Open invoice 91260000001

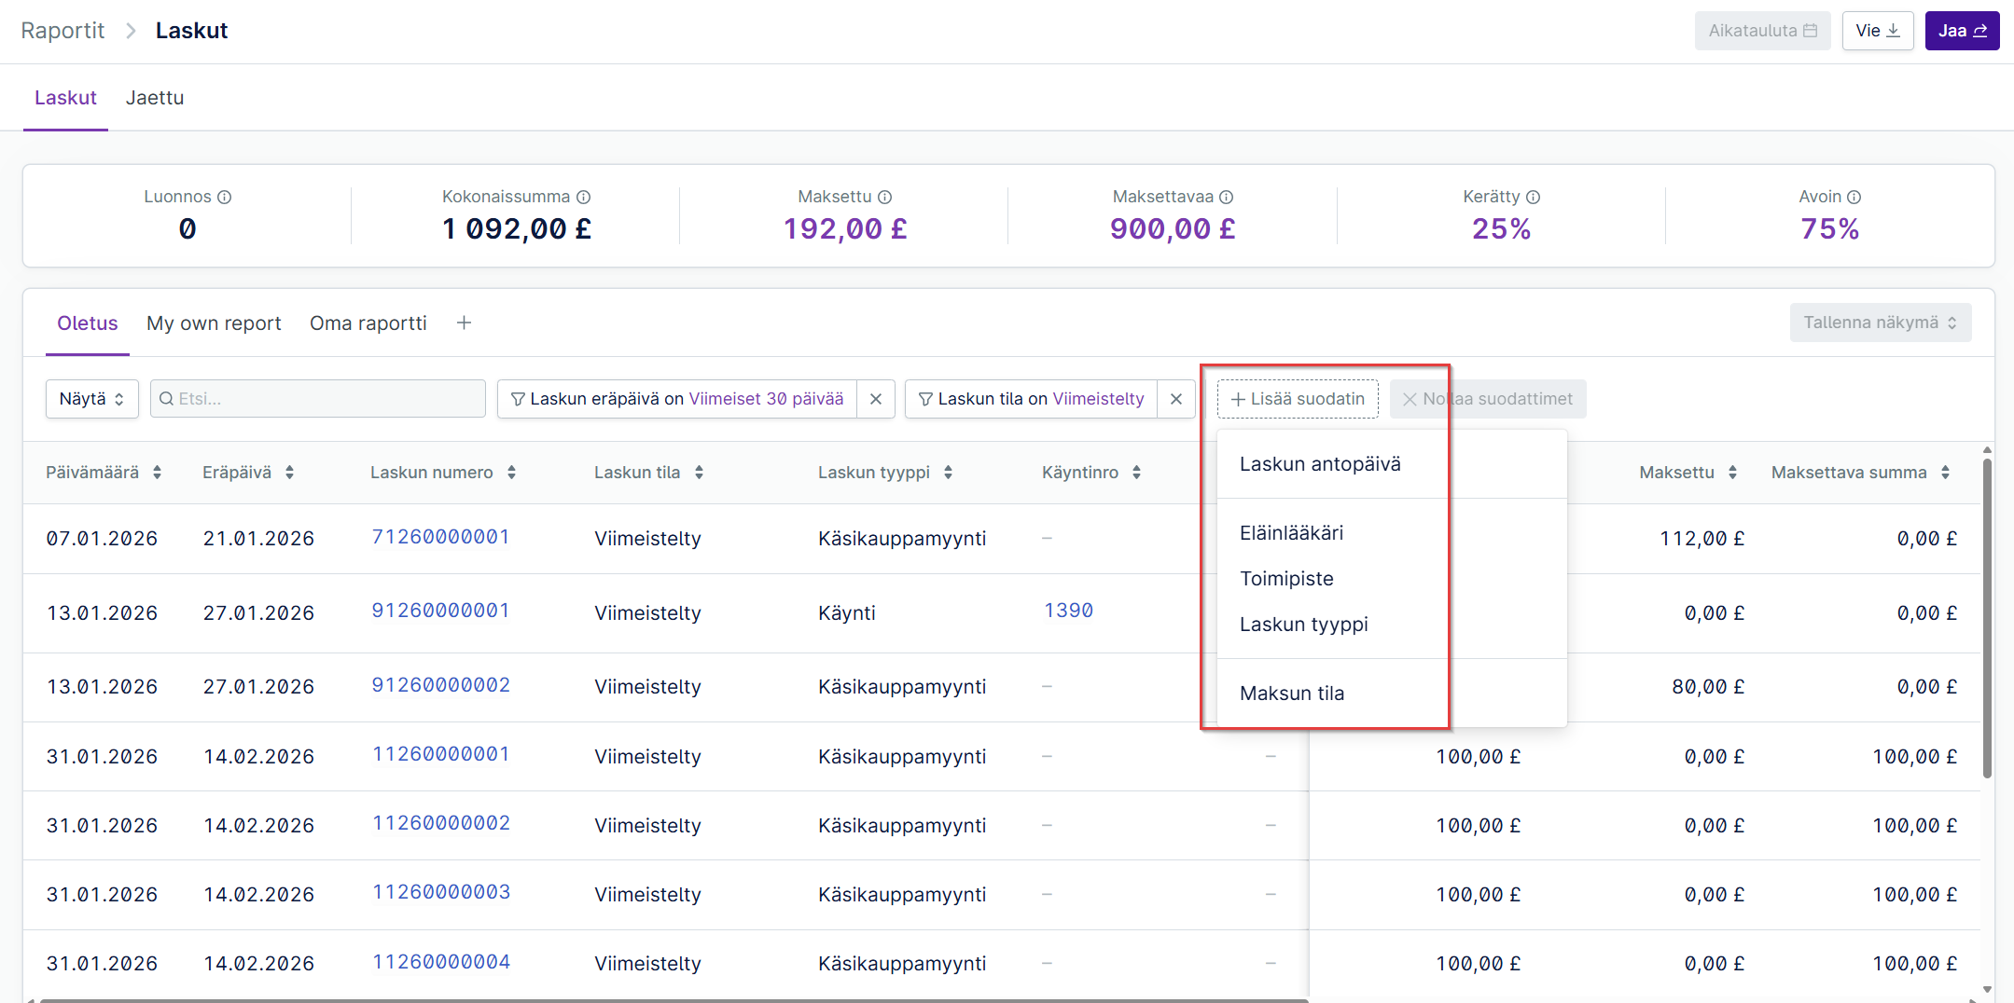pyautogui.click(x=441, y=611)
